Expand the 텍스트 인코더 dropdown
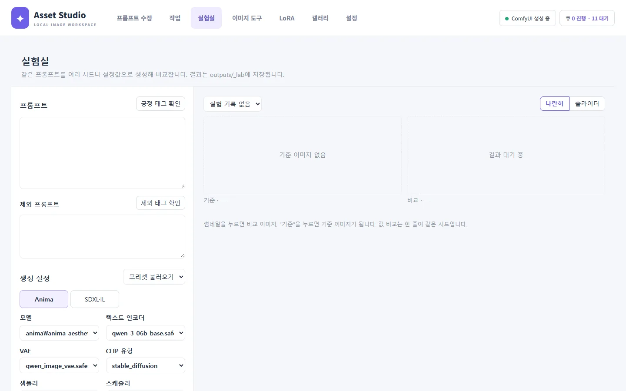 (x=146, y=333)
